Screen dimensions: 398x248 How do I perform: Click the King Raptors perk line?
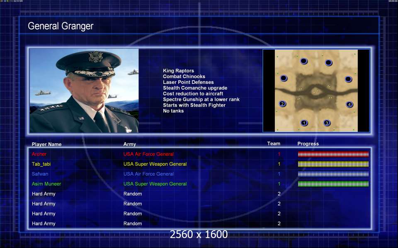click(178, 71)
